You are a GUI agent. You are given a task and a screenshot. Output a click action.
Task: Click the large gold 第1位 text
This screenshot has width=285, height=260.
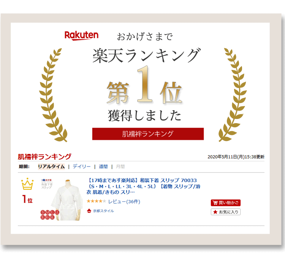pos(144,89)
